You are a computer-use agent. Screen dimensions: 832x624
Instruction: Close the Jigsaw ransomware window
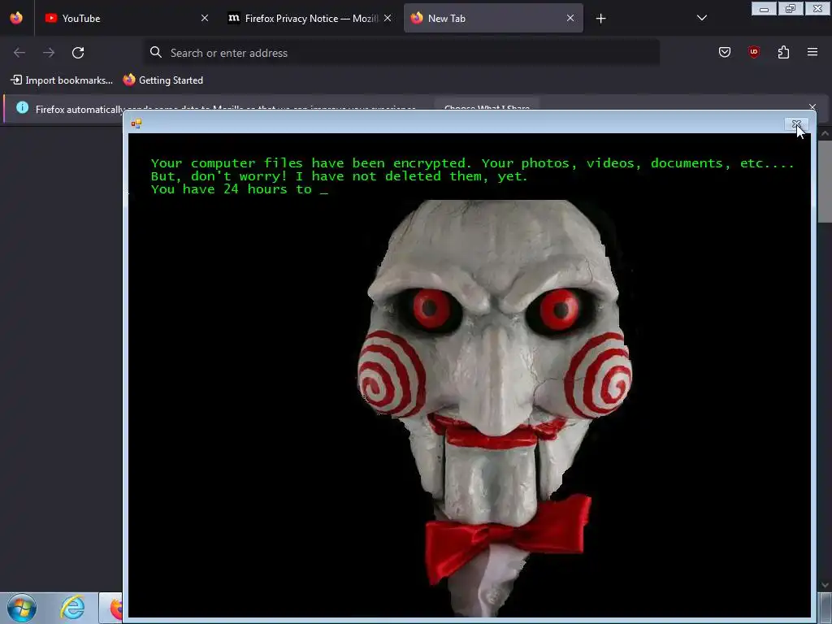[x=796, y=123]
